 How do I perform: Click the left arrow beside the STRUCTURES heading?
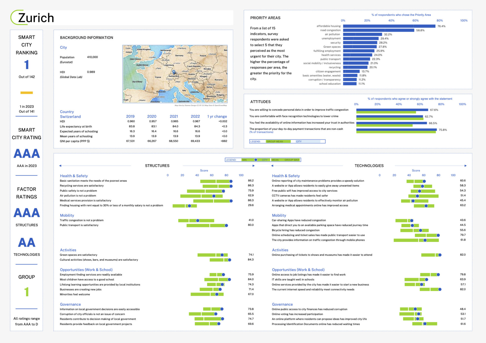pos(60,166)
